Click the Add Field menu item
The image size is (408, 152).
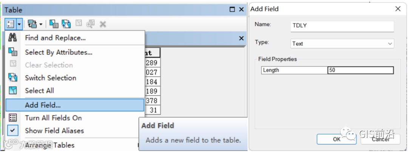(x=43, y=105)
